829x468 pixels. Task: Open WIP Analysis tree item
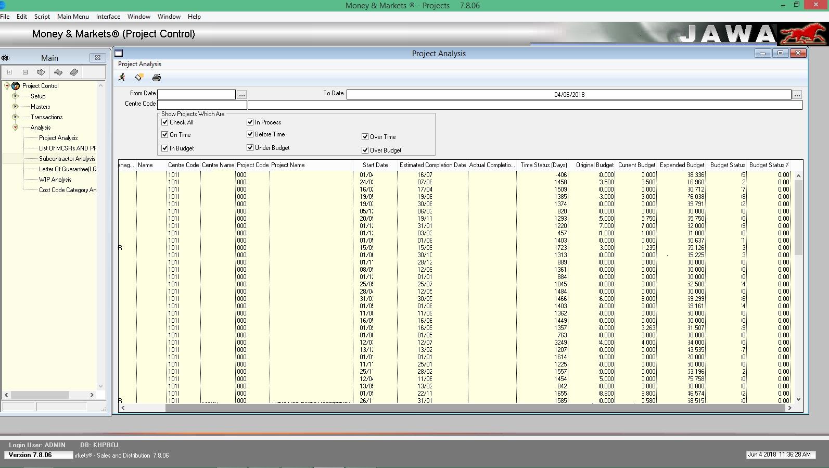point(55,180)
